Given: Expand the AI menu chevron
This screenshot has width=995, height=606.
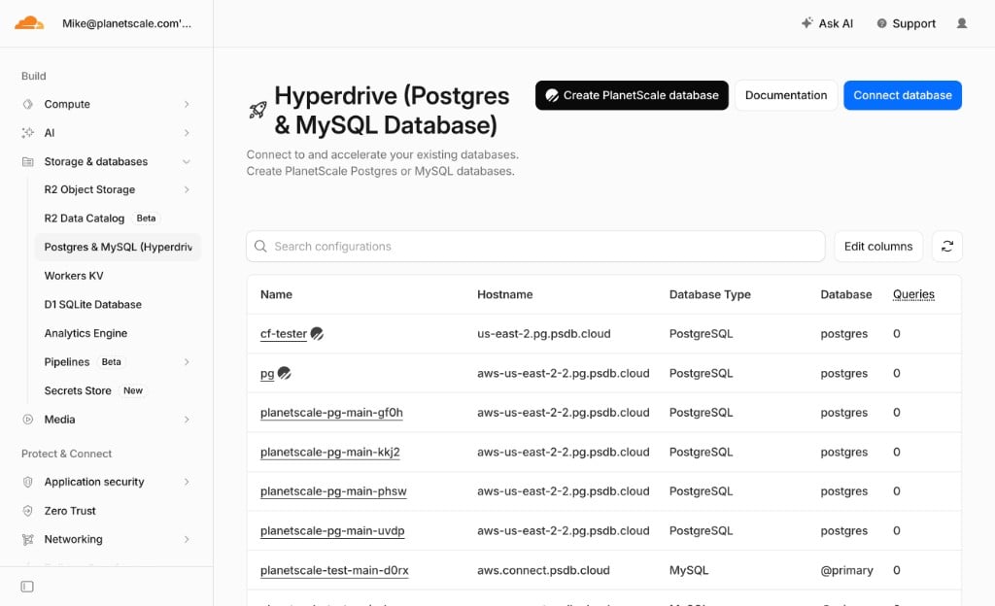Looking at the screenshot, I should coord(187,132).
